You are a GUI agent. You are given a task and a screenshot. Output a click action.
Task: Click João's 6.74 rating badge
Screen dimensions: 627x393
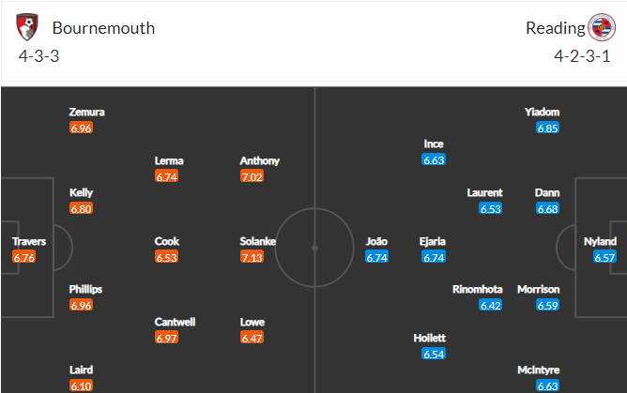coord(377,257)
